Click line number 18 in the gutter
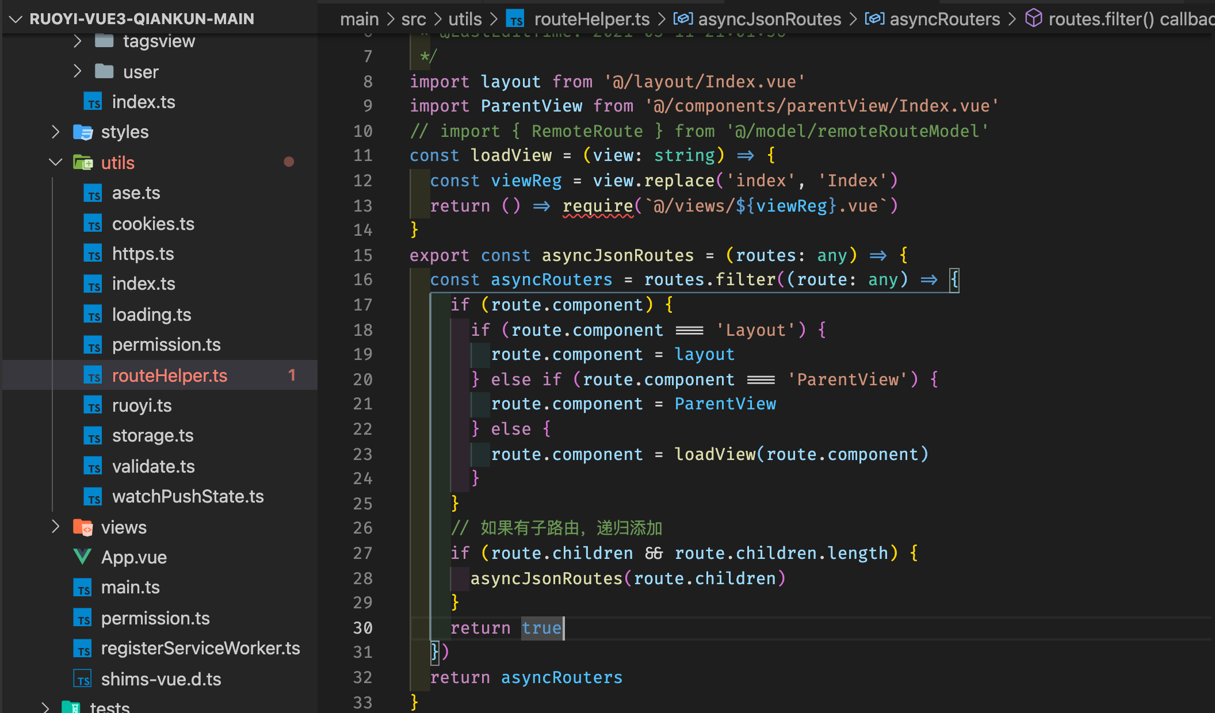Image resolution: width=1215 pixels, height=713 pixels. point(362,330)
